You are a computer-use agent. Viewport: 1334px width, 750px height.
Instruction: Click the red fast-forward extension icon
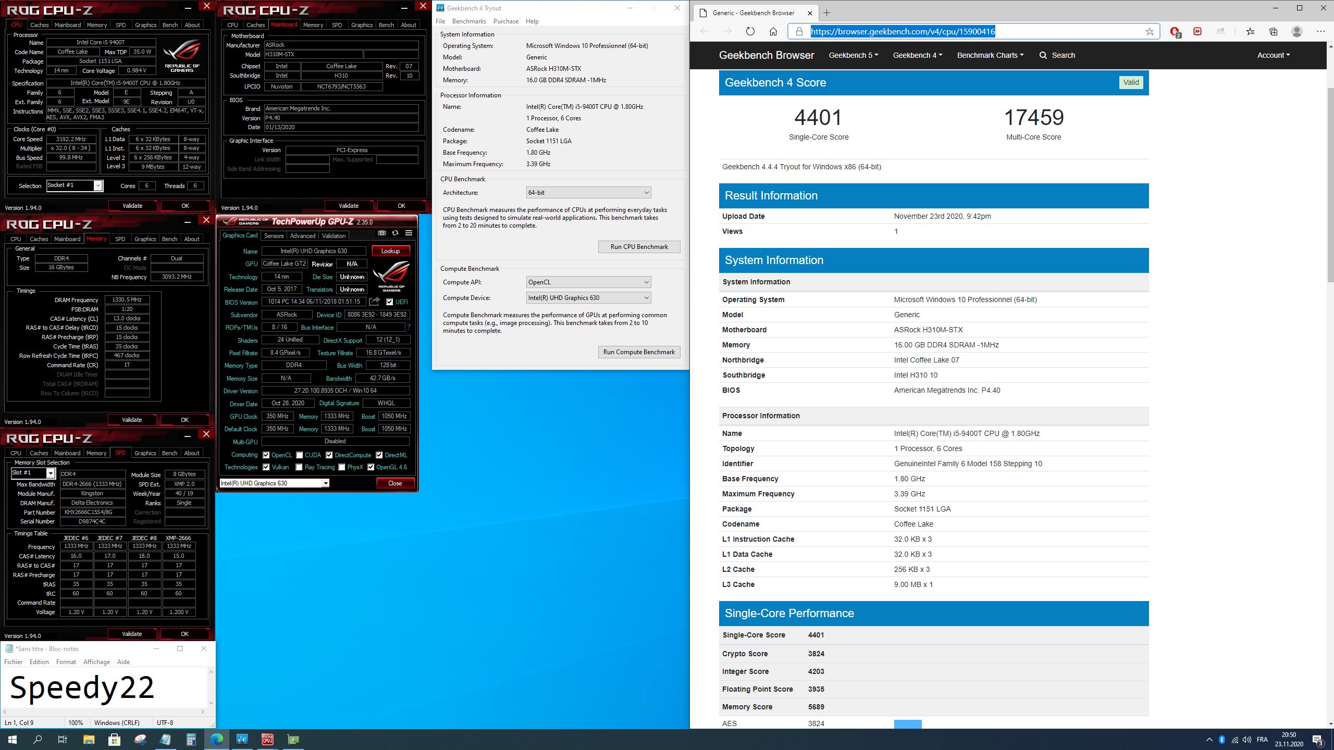1197,31
